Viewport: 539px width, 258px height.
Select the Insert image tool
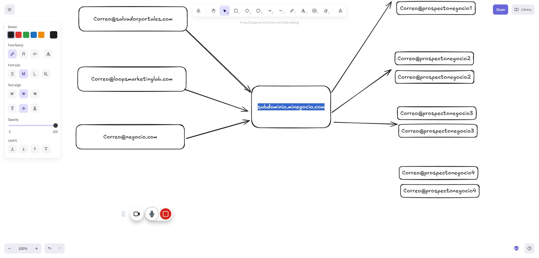click(x=314, y=11)
